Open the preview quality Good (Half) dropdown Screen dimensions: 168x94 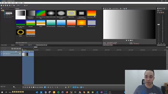116,9
